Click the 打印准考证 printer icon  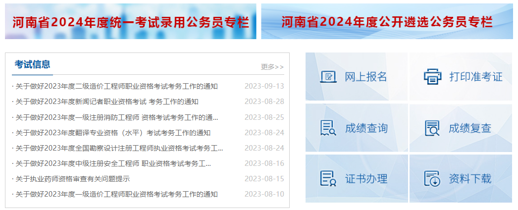click(432, 77)
